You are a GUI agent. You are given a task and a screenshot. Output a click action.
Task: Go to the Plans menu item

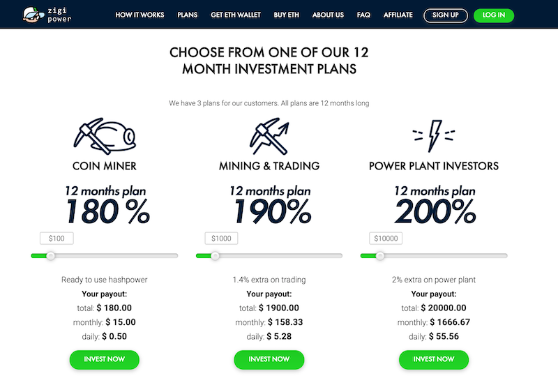(187, 15)
